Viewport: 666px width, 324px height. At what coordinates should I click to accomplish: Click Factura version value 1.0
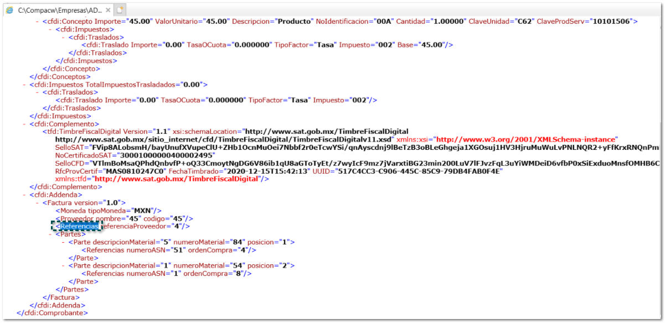click(x=113, y=203)
